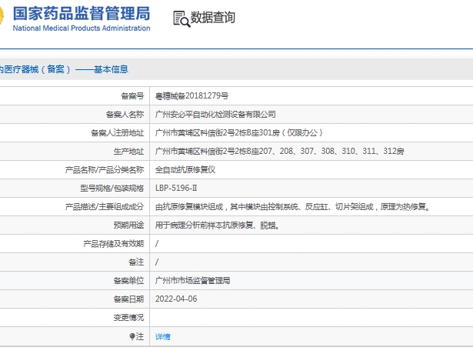Click National Medical Products Administration text
Screen dimensions: 473x354
click(x=82, y=28)
